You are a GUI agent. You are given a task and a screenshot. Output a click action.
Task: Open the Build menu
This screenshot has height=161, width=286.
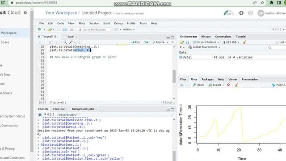106,23
